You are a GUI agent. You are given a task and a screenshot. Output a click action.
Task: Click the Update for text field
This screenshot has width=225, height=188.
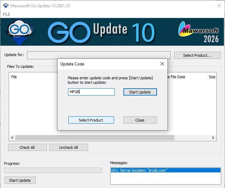pos(99,55)
